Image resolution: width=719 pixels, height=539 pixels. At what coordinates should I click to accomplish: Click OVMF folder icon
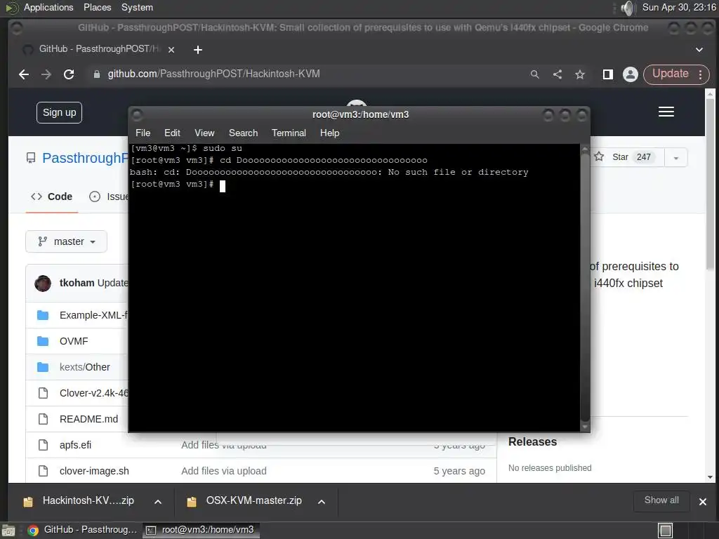[x=43, y=341]
